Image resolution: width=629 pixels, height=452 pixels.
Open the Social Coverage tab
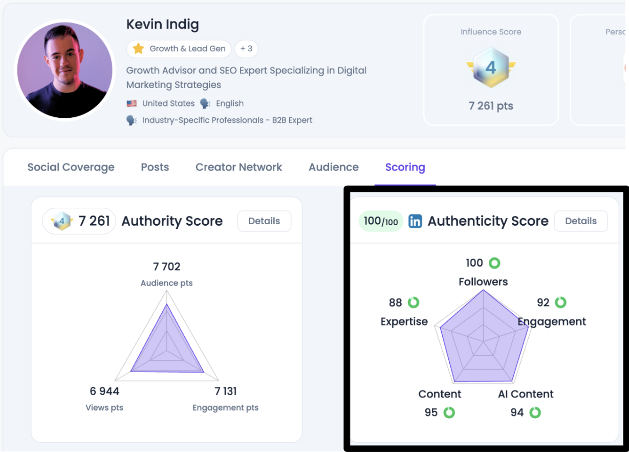tap(71, 167)
